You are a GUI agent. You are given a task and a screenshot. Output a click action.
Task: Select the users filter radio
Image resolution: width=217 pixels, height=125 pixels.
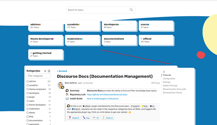28,101
